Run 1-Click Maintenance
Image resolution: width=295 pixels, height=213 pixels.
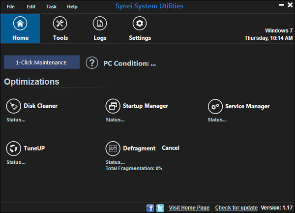tap(41, 62)
